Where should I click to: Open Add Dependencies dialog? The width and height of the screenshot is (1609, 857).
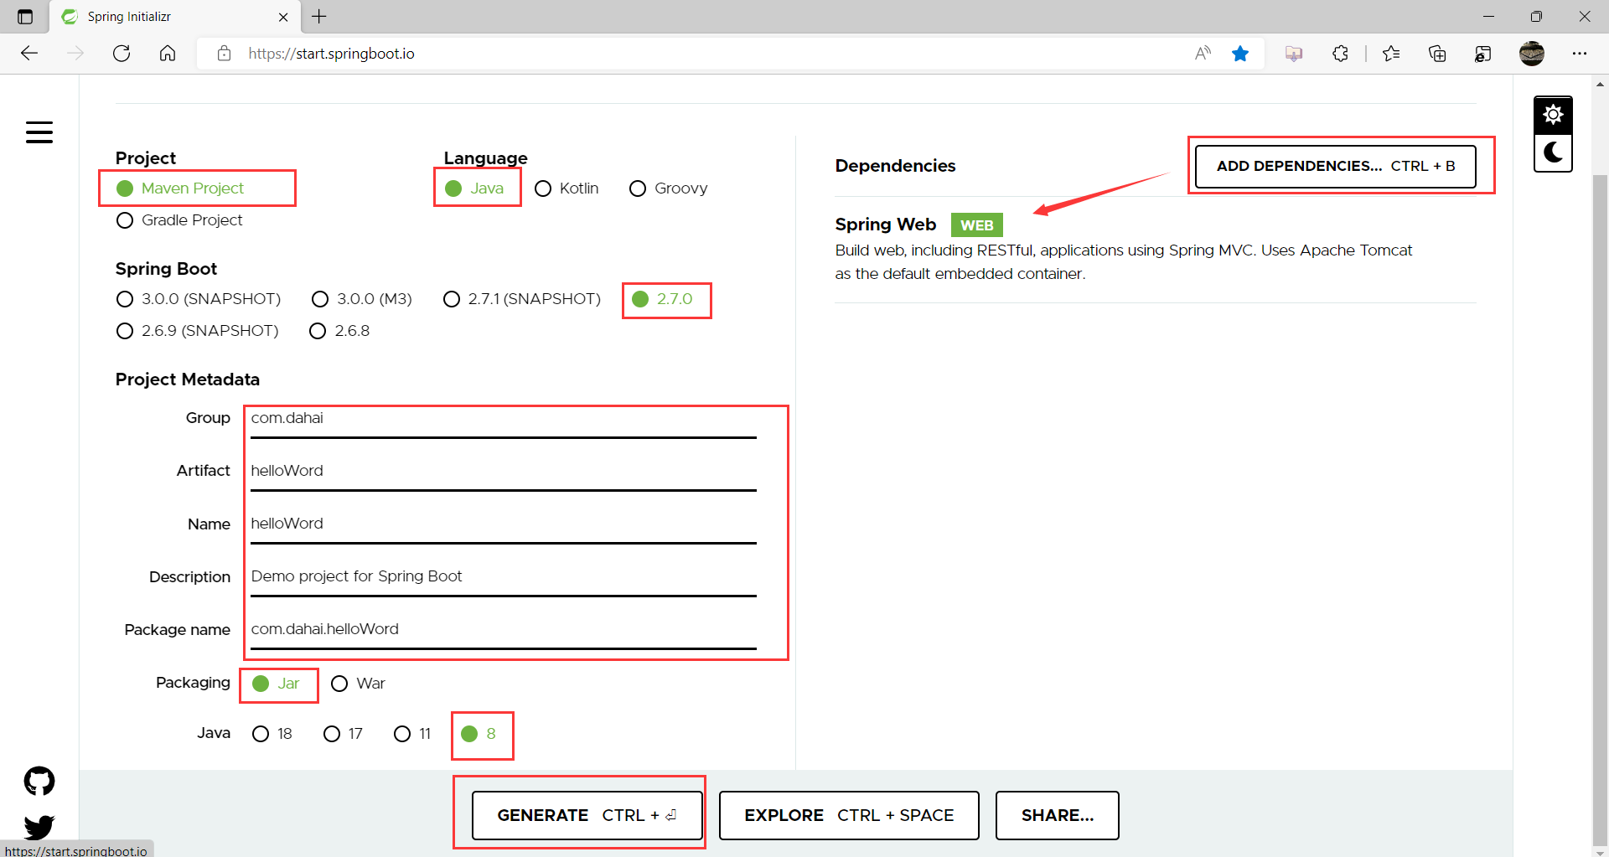tap(1336, 166)
